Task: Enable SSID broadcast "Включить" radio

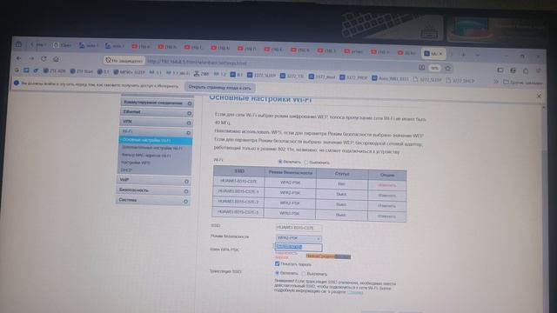Action: pos(277,273)
